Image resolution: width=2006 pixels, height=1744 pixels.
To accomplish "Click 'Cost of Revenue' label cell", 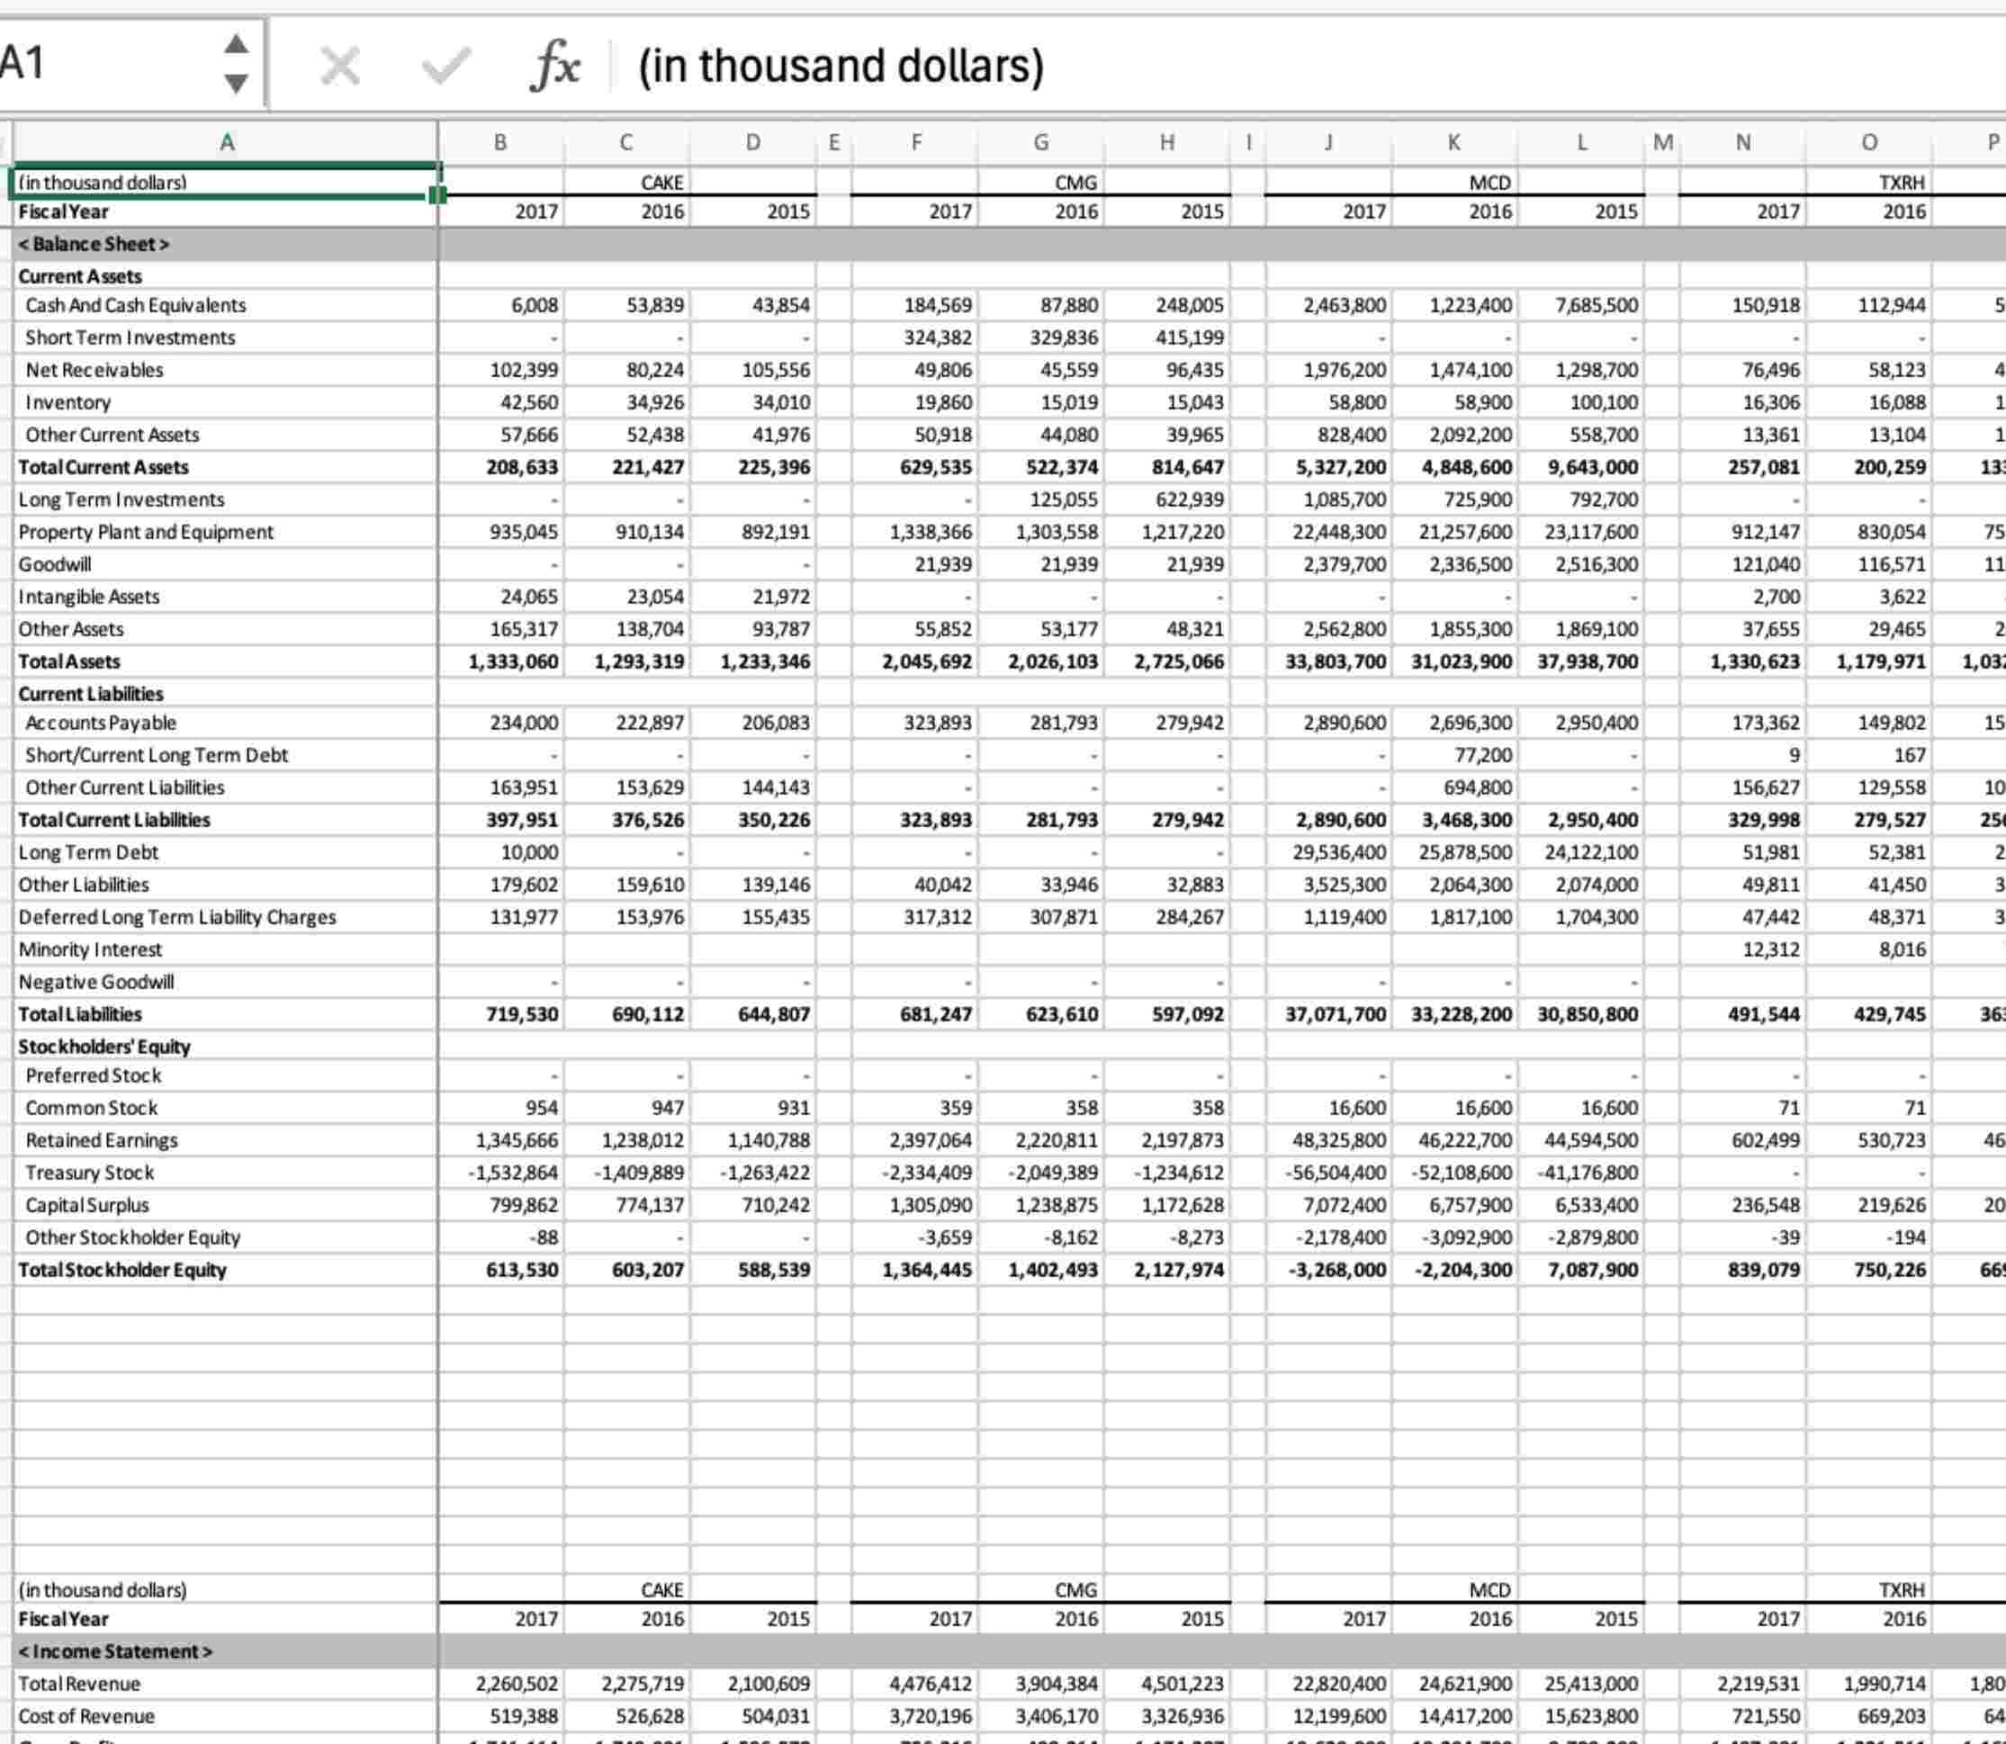I will click(226, 1716).
